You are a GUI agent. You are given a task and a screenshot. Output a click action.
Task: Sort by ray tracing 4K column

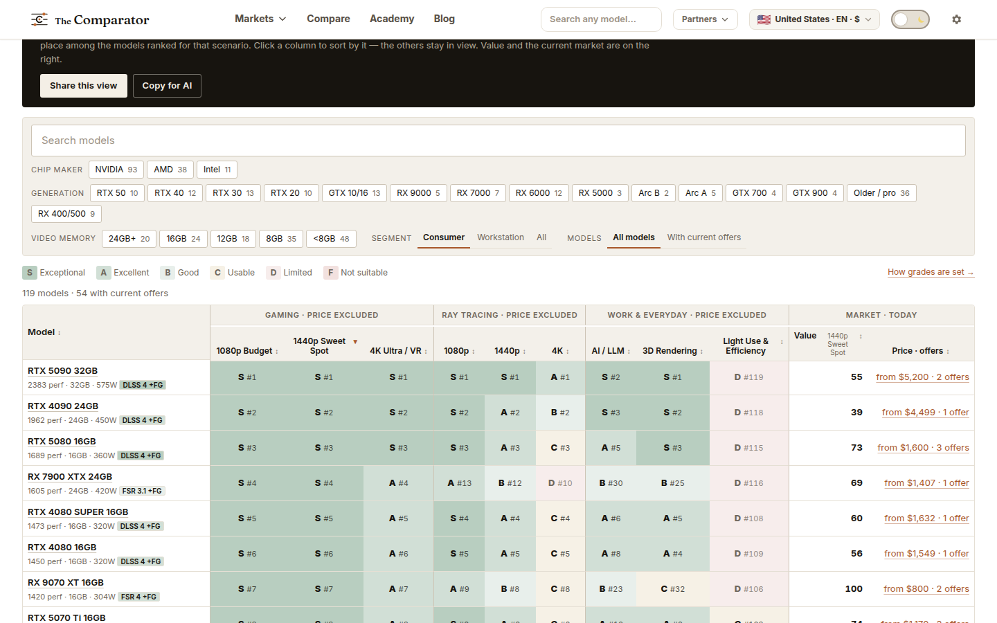560,351
